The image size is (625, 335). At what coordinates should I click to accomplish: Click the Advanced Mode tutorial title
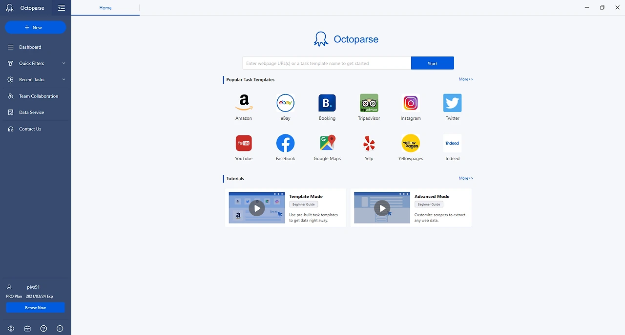432,196
